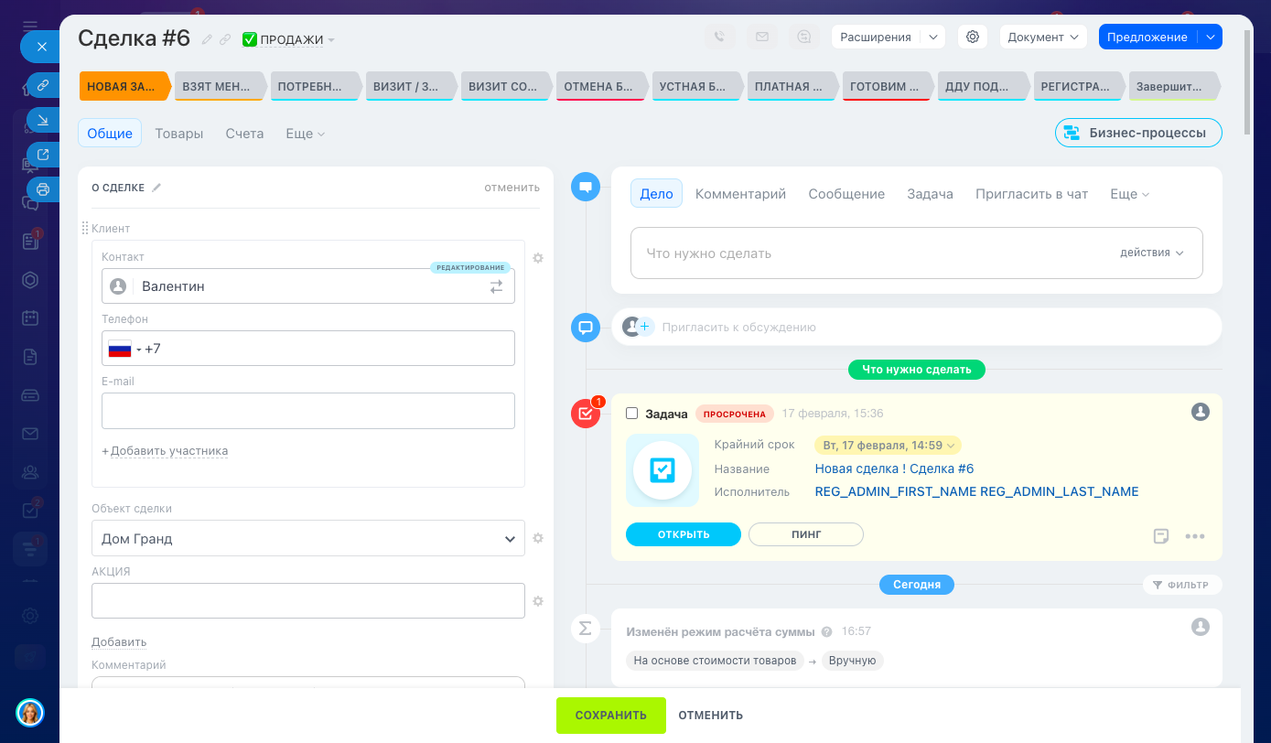Image resolution: width=1271 pixels, height=743 pixels.
Task: Expand the arrow beside the Предложение button
Action: coord(1211,37)
